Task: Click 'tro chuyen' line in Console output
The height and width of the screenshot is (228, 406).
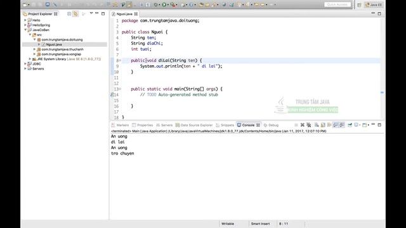Action: 122,153
